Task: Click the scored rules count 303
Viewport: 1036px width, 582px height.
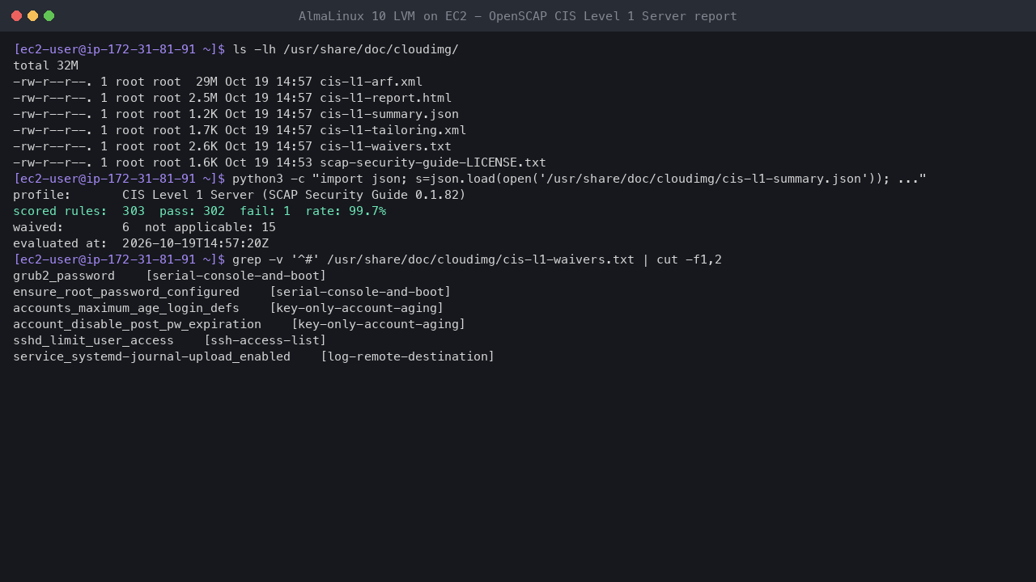Action: pyautogui.click(x=134, y=211)
